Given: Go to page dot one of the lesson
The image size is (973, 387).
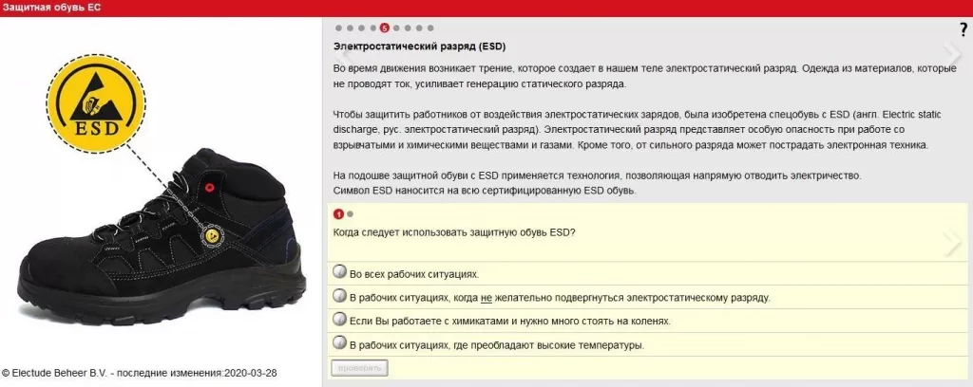Looking at the screenshot, I should (x=338, y=28).
